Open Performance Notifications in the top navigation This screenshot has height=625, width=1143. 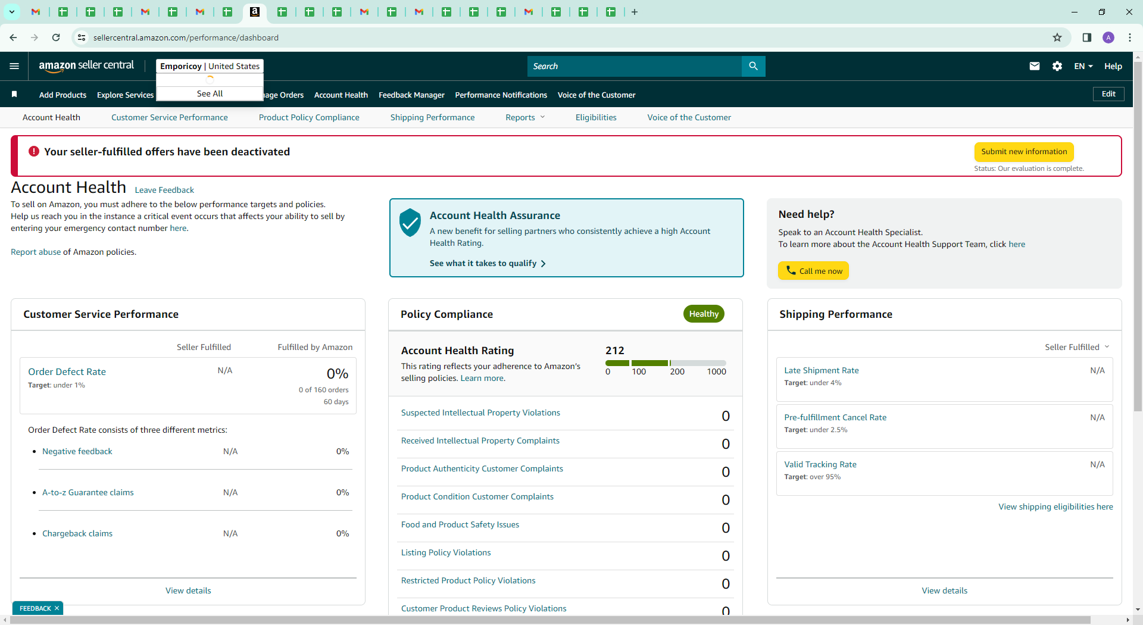501,95
